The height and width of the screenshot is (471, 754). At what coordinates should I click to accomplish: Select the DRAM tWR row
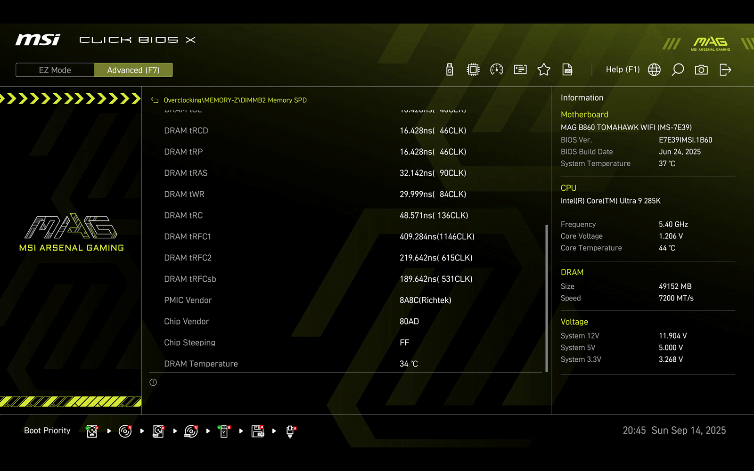[346, 194]
